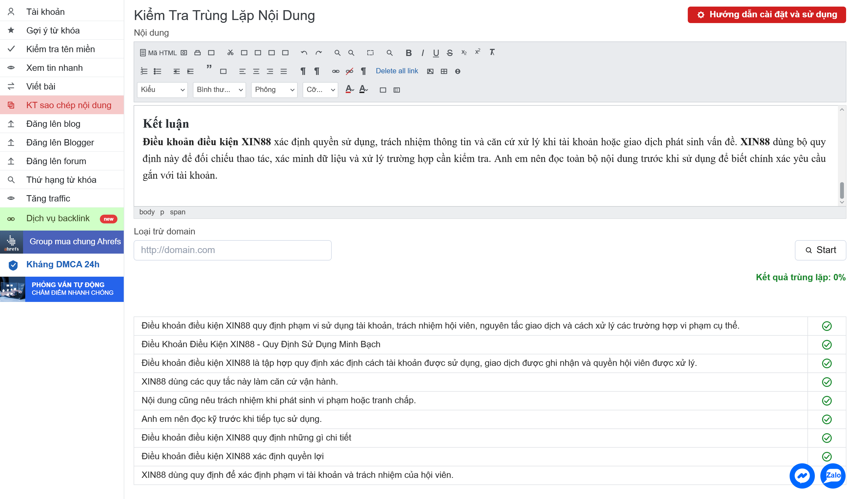Open the Kiểu style dropdown

(162, 90)
